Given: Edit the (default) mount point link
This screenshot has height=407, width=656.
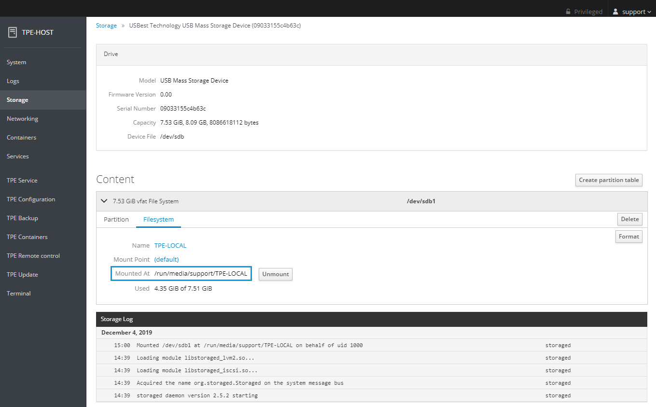Looking at the screenshot, I should (x=167, y=259).
